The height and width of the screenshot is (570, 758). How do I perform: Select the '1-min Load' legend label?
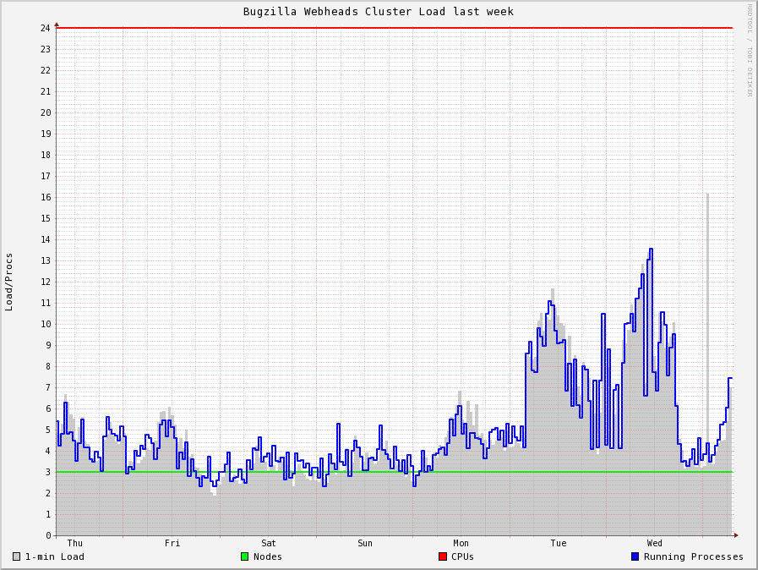point(55,556)
